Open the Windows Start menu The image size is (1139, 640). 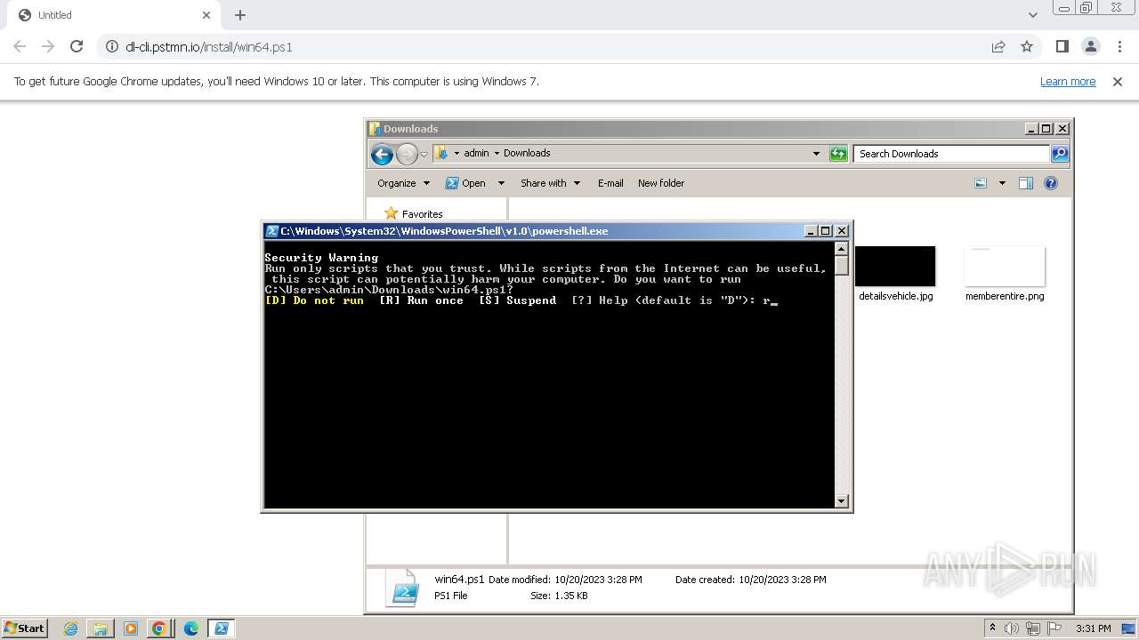pyautogui.click(x=24, y=628)
